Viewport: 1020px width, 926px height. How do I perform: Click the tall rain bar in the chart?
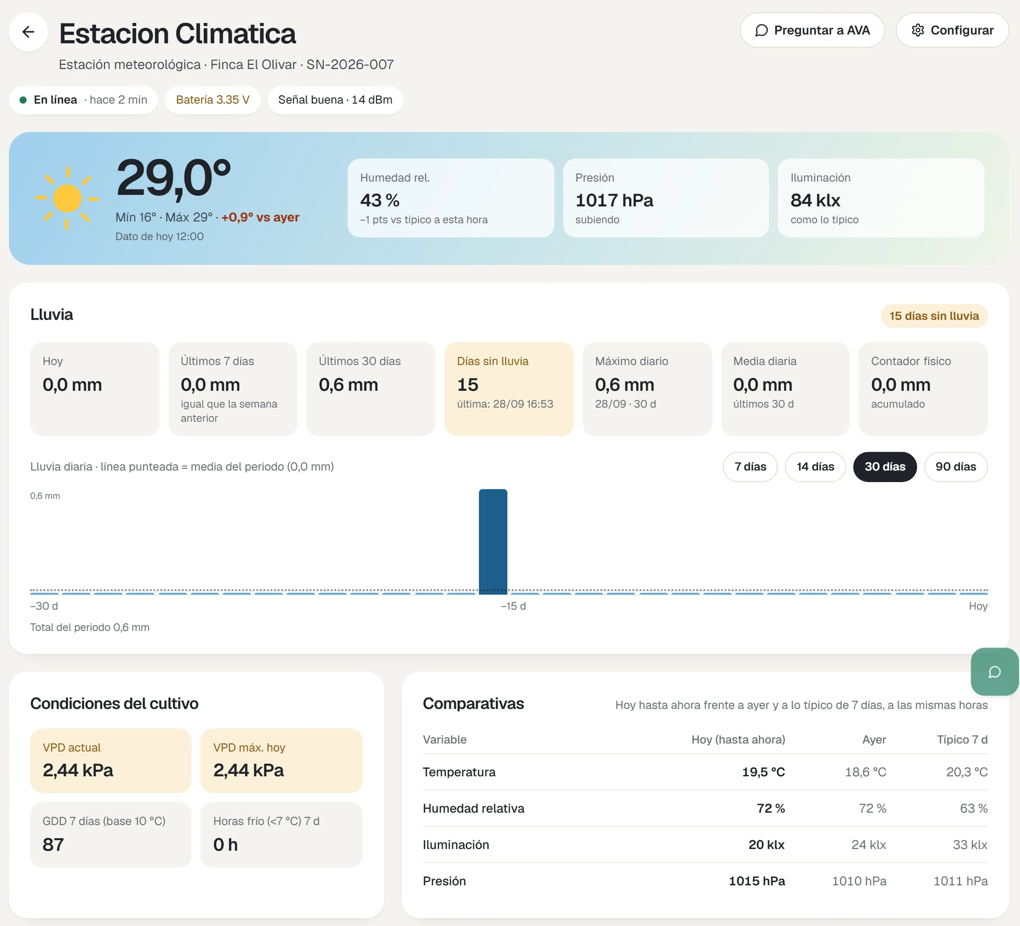(x=493, y=542)
